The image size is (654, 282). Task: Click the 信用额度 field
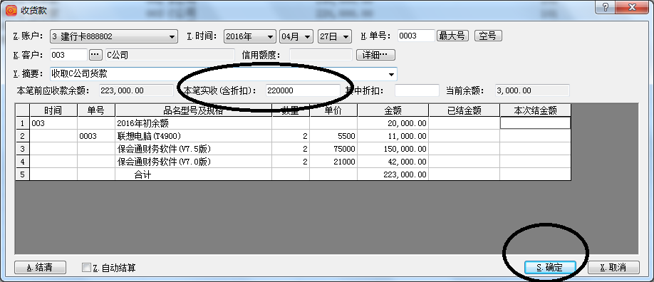(321, 55)
